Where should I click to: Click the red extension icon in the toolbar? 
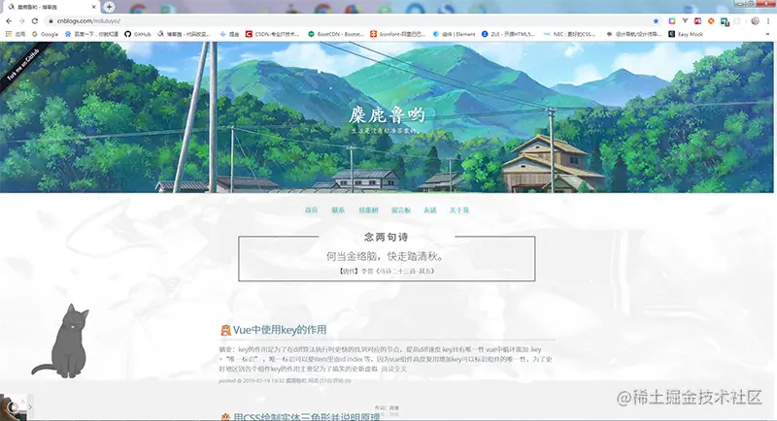coord(697,20)
